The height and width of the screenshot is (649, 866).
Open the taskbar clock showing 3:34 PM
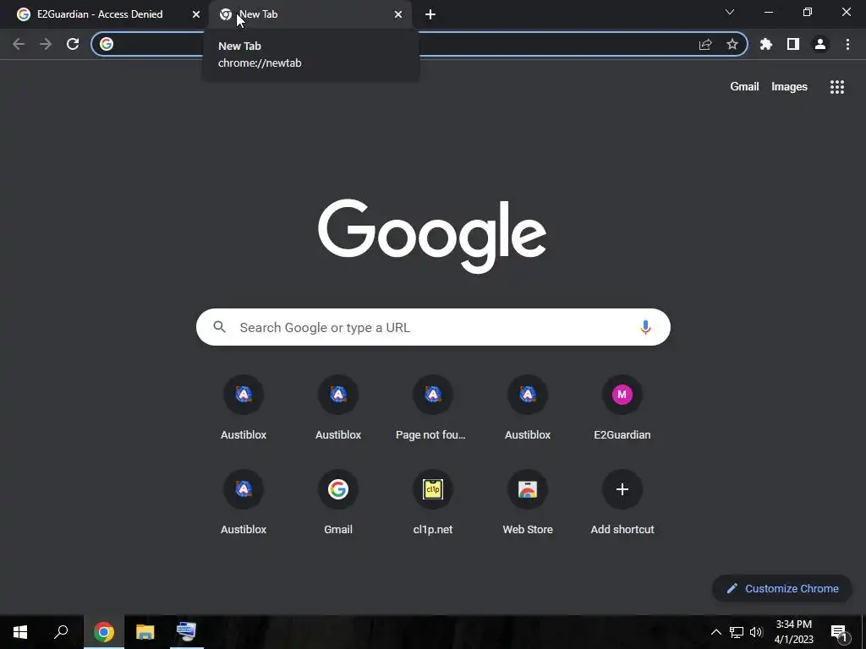[x=793, y=632]
